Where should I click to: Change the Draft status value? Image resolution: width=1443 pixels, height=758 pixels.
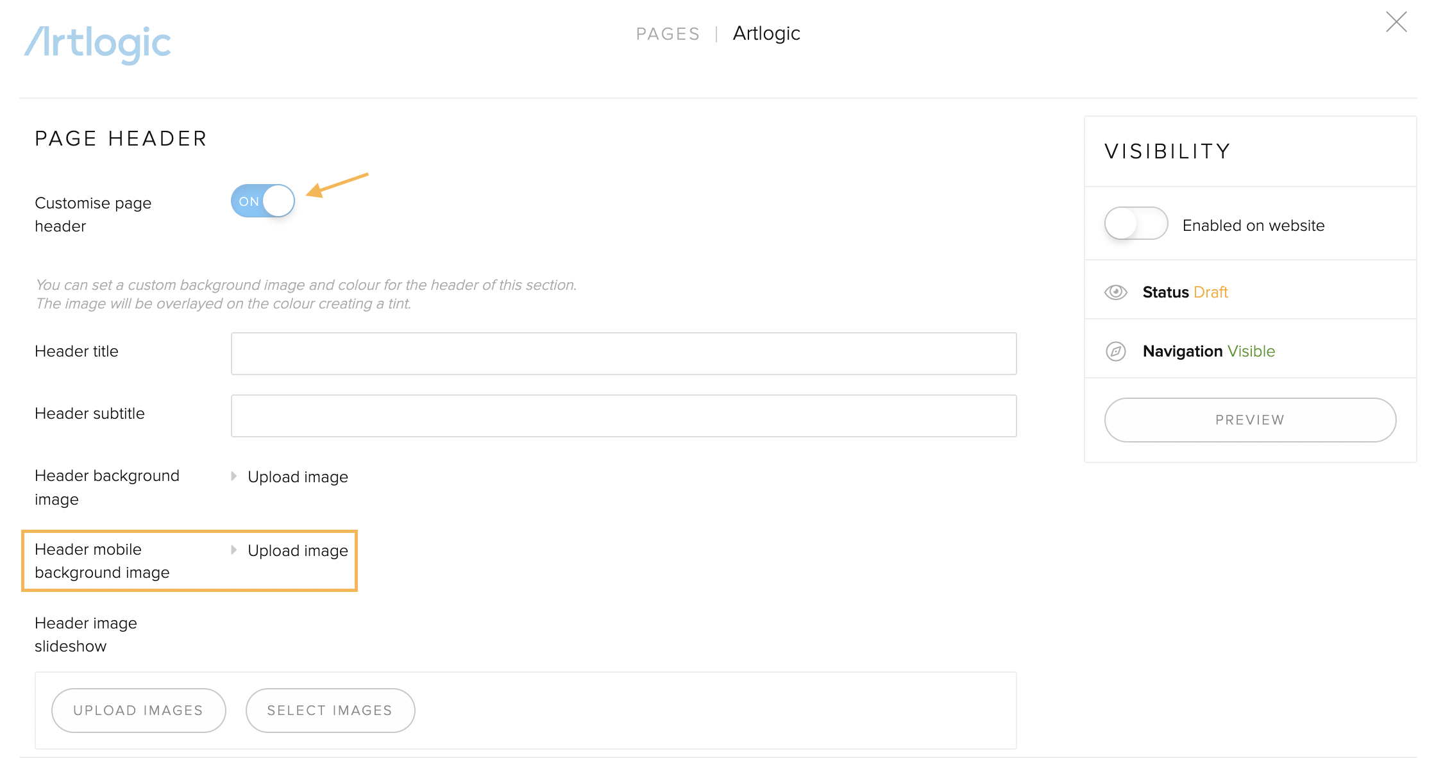coord(1210,292)
